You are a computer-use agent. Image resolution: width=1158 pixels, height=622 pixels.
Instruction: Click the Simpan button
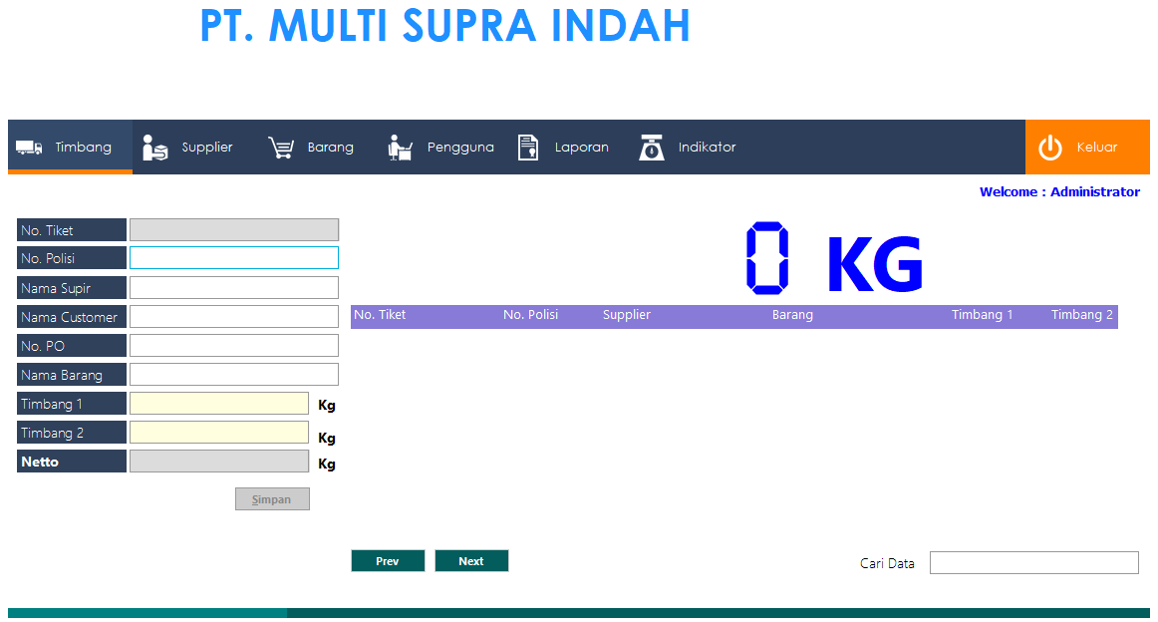[272, 499]
